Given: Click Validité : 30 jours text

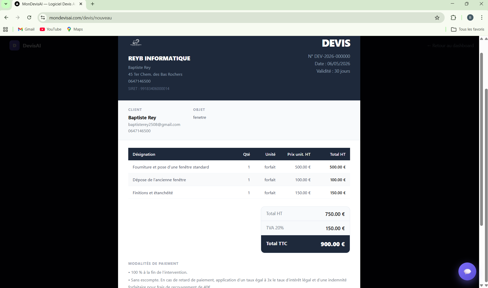Looking at the screenshot, I should pos(333,71).
